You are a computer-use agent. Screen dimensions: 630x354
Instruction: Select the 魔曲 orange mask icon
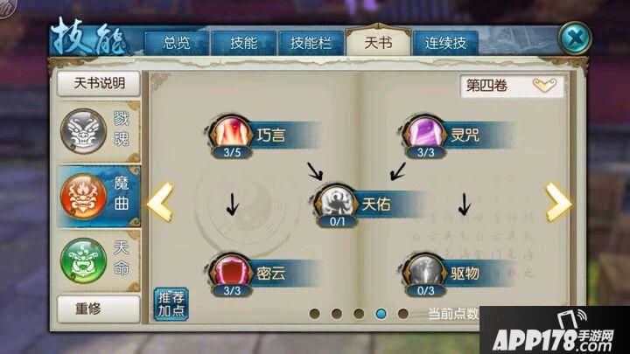click(x=84, y=197)
